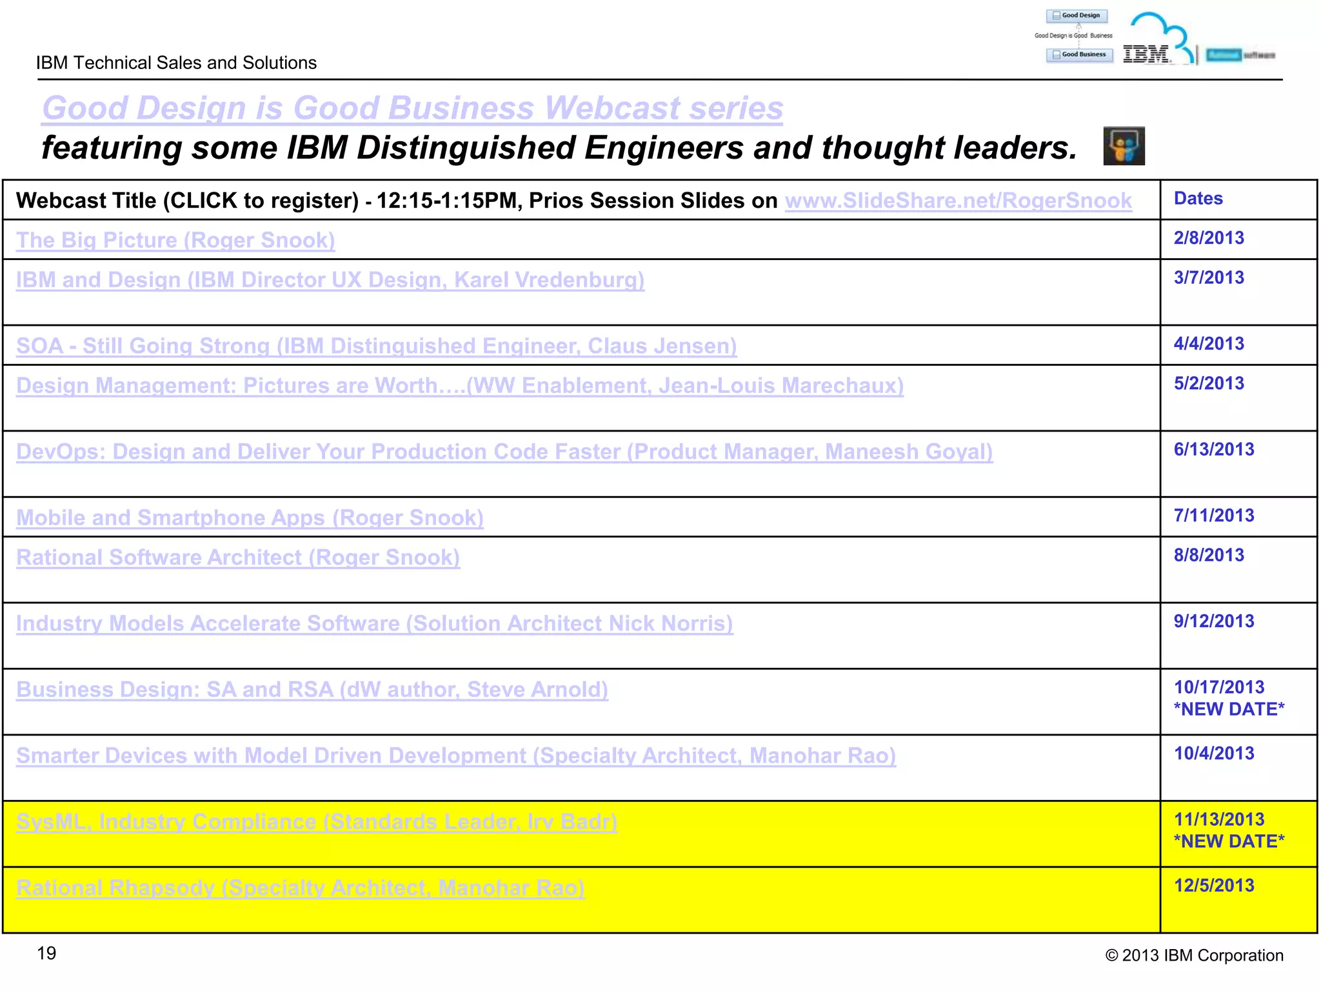Open the www.SlideShare.net/RogerSnook link
This screenshot has width=1321, height=991.
pos(958,201)
